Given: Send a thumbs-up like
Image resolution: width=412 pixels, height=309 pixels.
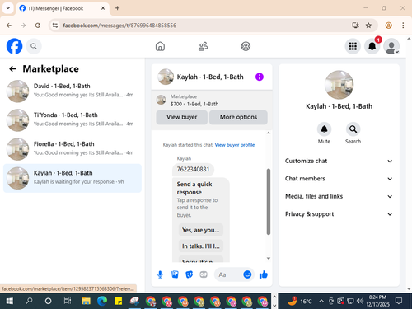Looking at the screenshot, I should [264, 274].
